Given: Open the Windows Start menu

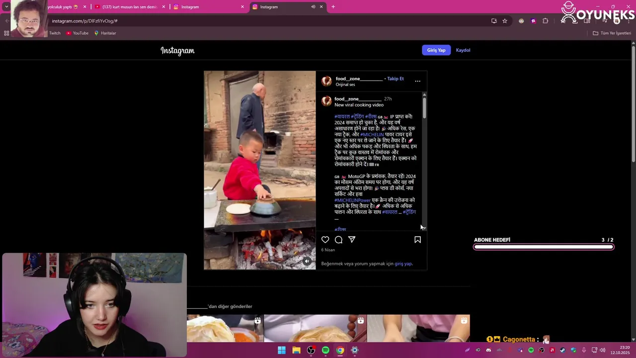Looking at the screenshot, I should (x=282, y=350).
